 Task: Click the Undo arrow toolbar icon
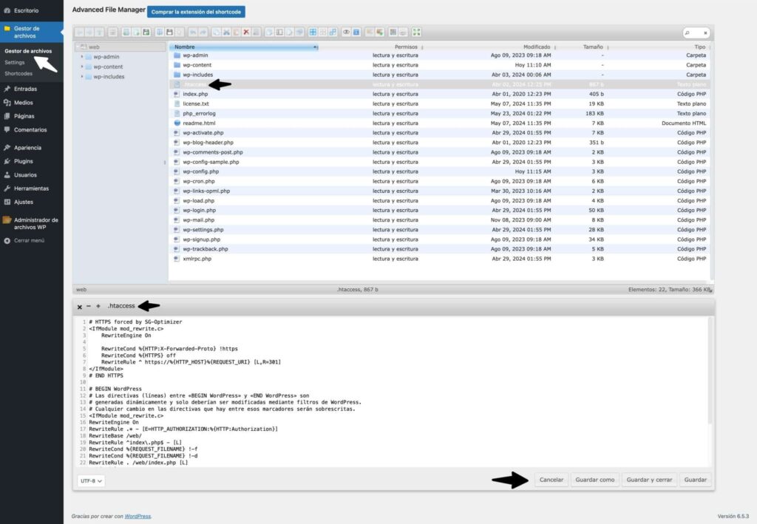[193, 33]
